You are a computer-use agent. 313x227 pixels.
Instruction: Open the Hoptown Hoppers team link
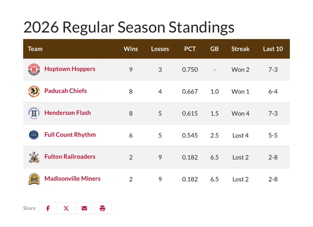click(x=70, y=69)
